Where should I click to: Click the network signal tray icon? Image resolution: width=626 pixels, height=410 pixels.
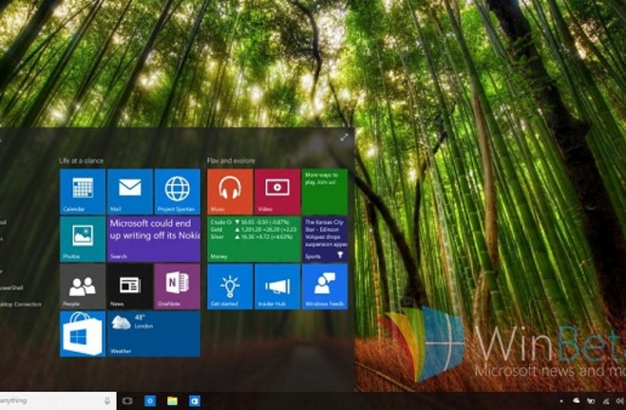606,401
